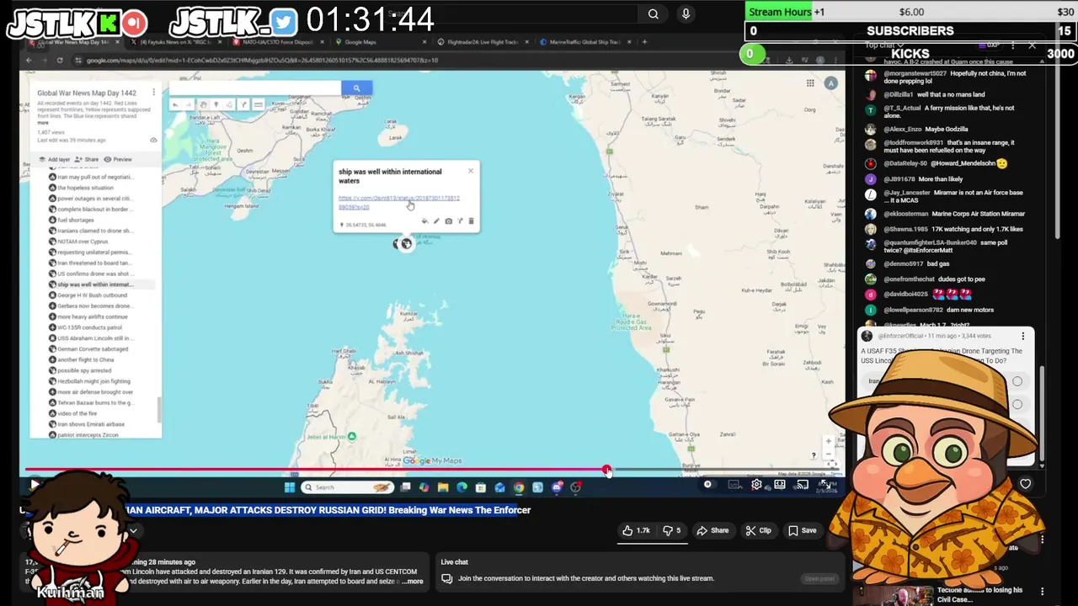The height and width of the screenshot is (606, 1078).
Task: Like the video with 1.7k thumbs up
Action: (x=636, y=530)
